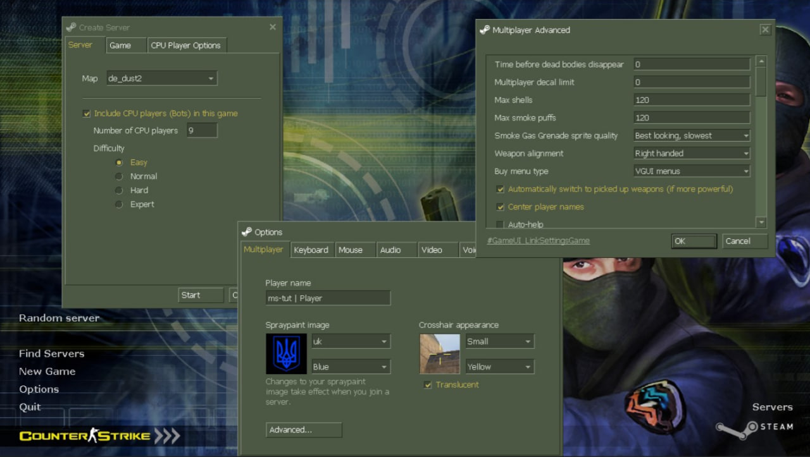Click Multiplayer decal limit field
The width and height of the screenshot is (810, 457).
point(692,82)
